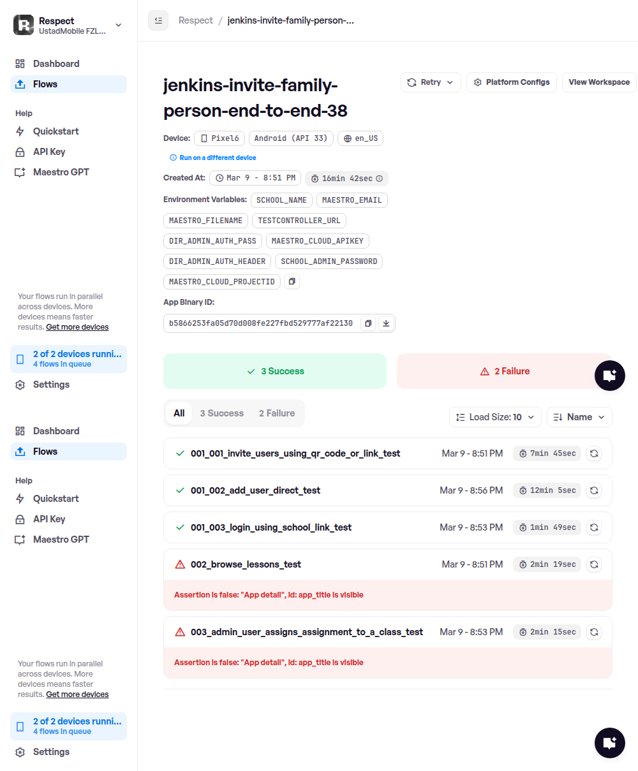This screenshot has width=638, height=771.
Task: Click info icon beside 16min 42sec duration
Action: point(380,179)
